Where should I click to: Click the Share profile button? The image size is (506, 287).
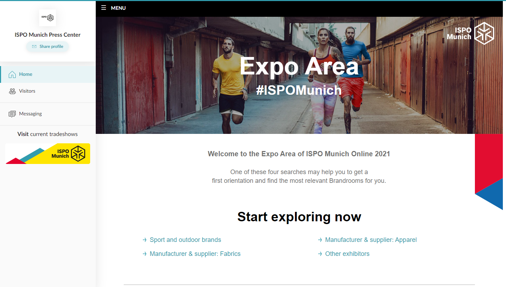click(x=48, y=46)
